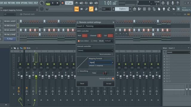Viewport: 191px width, 107px height.
Task: Open the Browser view icon
Action: 154,9
